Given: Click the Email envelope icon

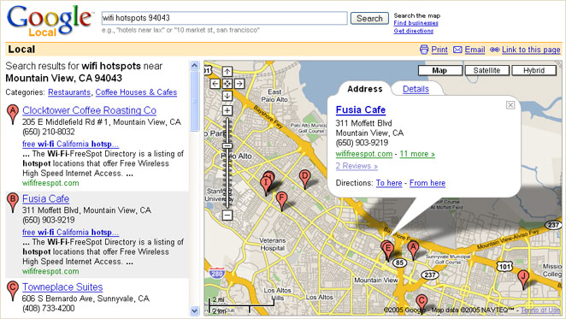Looking at the screenshot, I should (457, 50).
